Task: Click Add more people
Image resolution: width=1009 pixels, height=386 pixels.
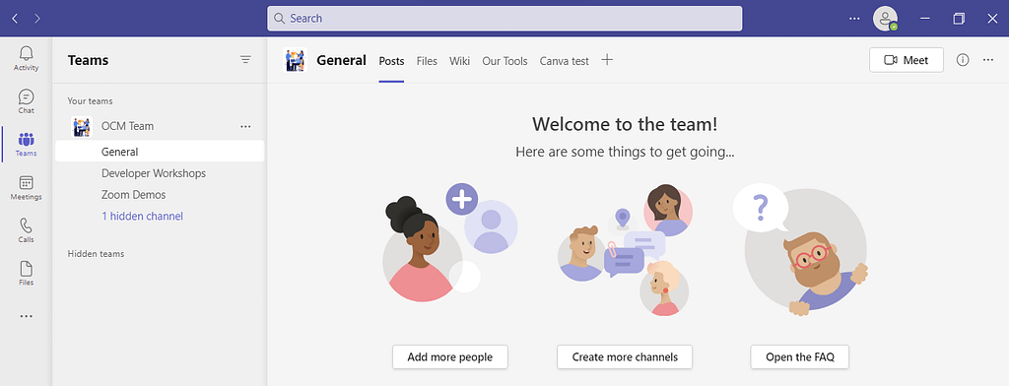Action: tap(449, 357)
